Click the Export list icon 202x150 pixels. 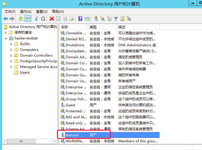pyautogui.click(x=72, y=19)
